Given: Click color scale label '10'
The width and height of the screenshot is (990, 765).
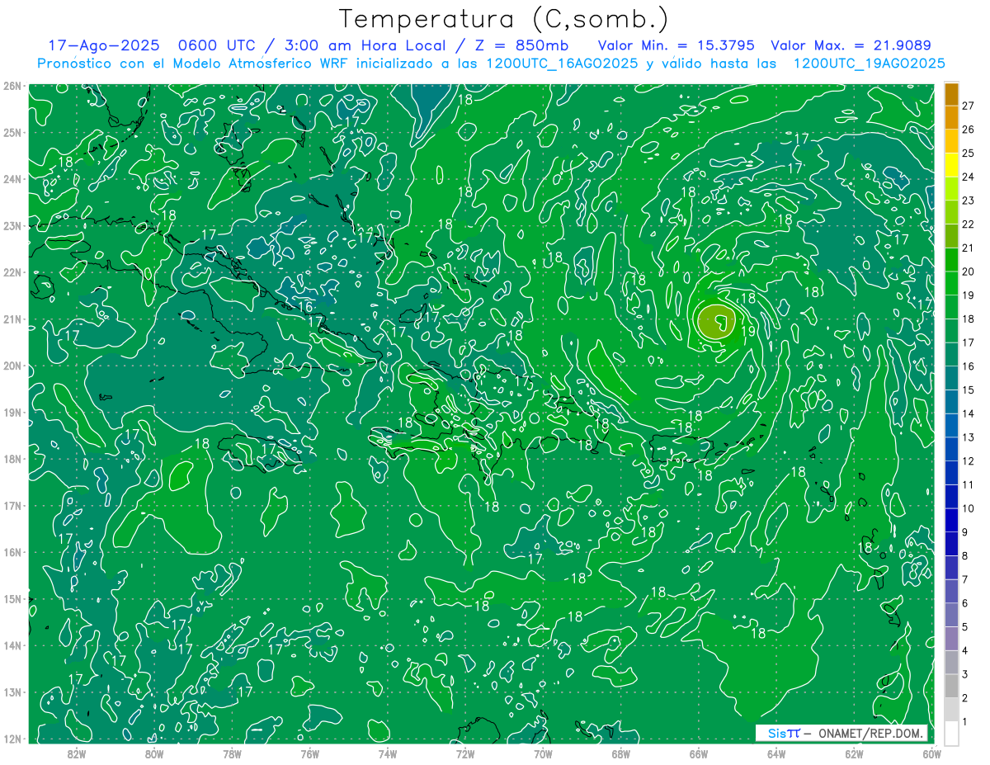Looking at the screenshot, I should pyautogui.click(x=969, y=508).
